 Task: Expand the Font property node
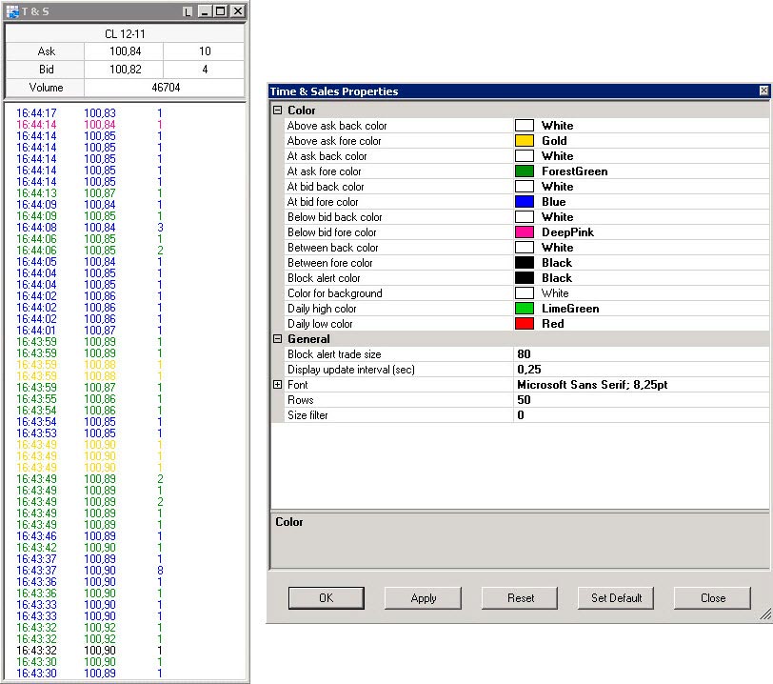click(278, 385)
